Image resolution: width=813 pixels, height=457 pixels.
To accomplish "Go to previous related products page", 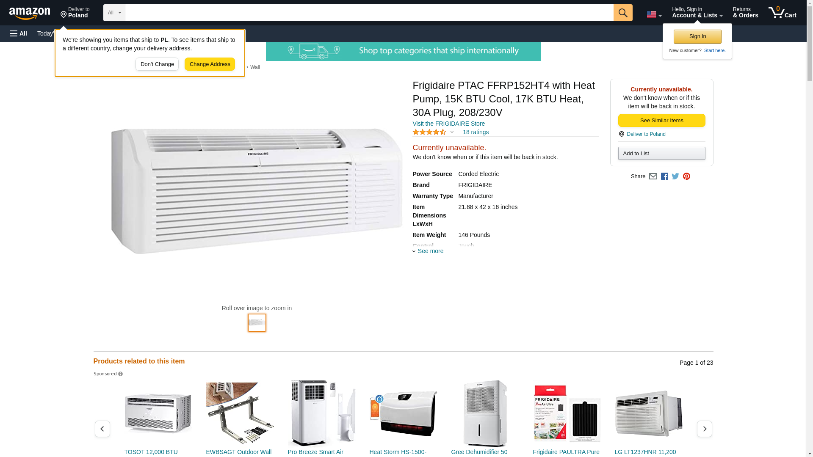I will click(102, 429).
